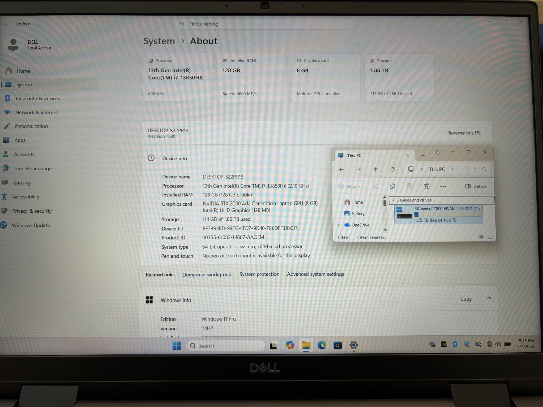Click the Find a setting search box
The height and width of the screenshot is (407, 543).
(265, 24)
